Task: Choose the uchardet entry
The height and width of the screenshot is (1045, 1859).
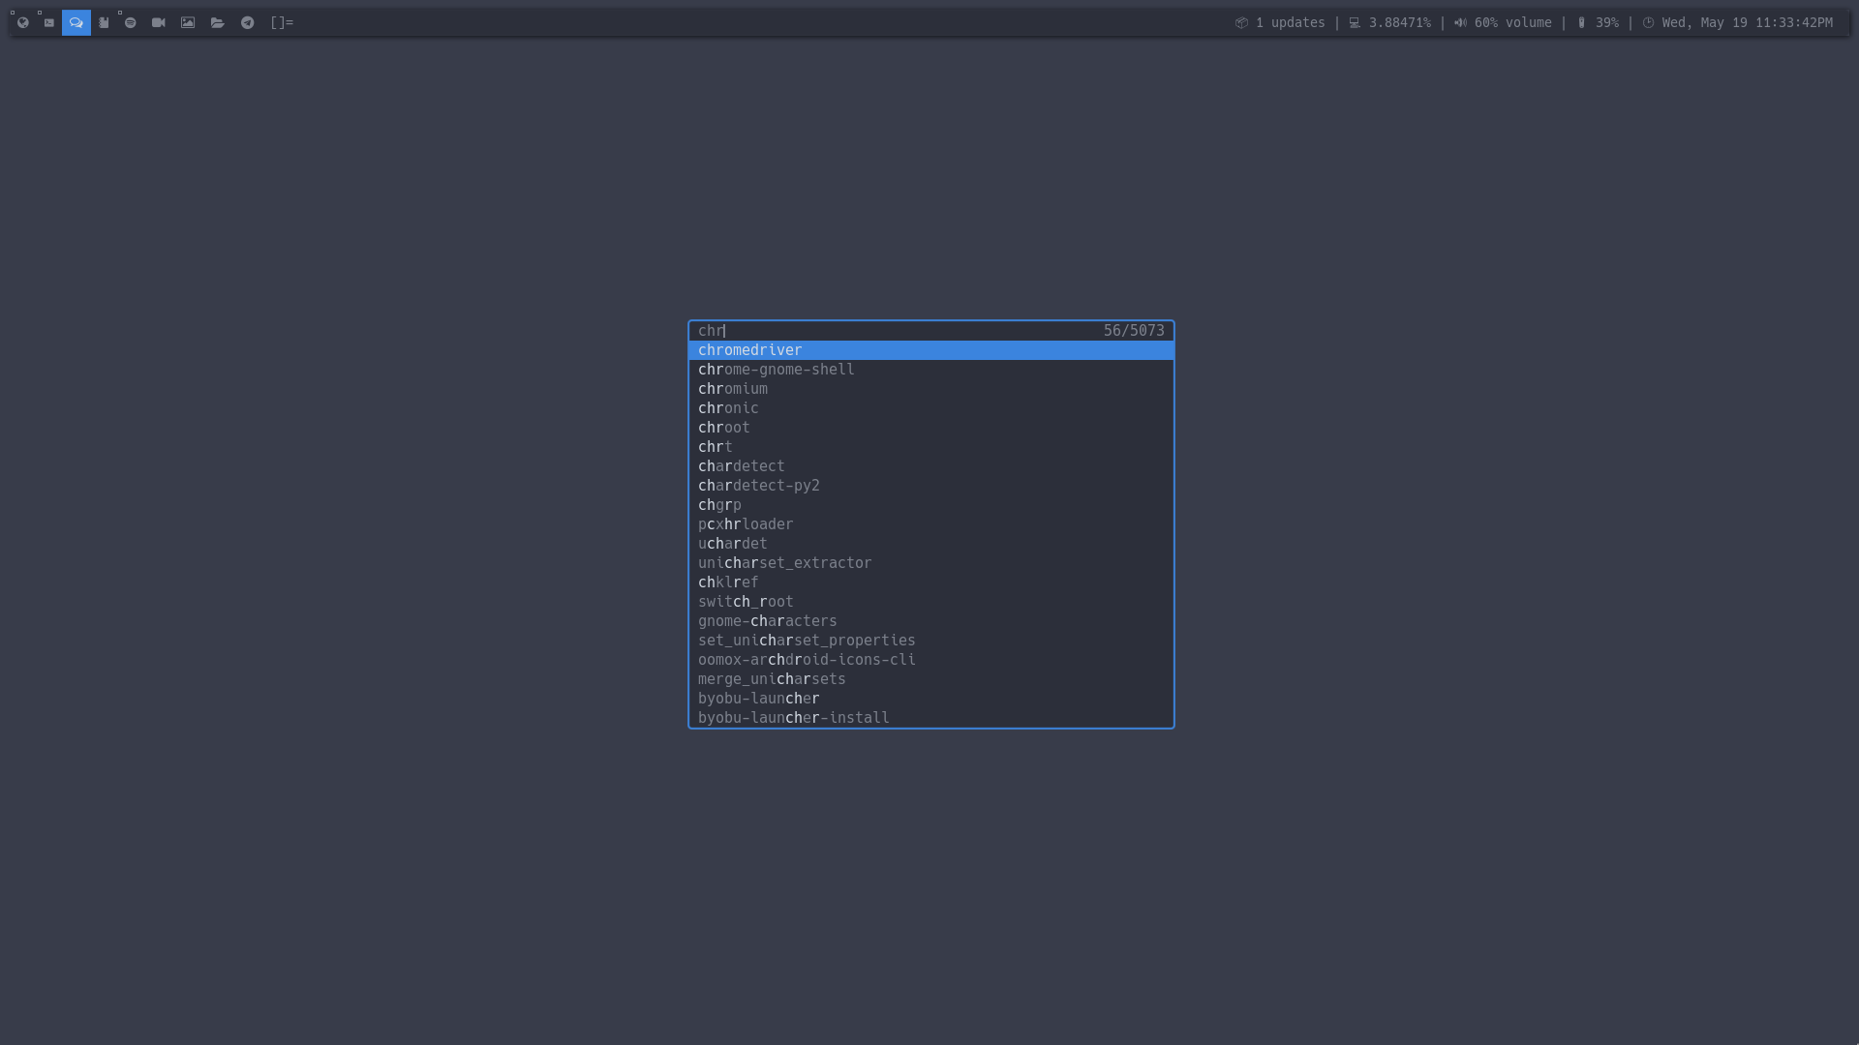Action: tap(931, 544)
